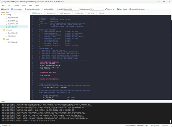Click the app icon in title bar

click(x=2, y=2)
